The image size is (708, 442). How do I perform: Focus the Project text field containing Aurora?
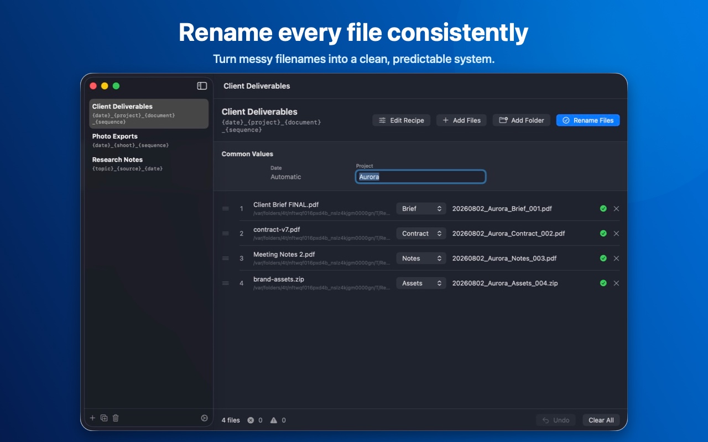[x=420, y=177]
